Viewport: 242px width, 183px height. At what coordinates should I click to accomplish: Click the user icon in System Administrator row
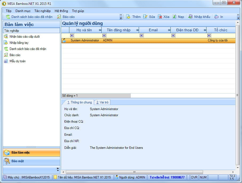[x=64, y=40]
